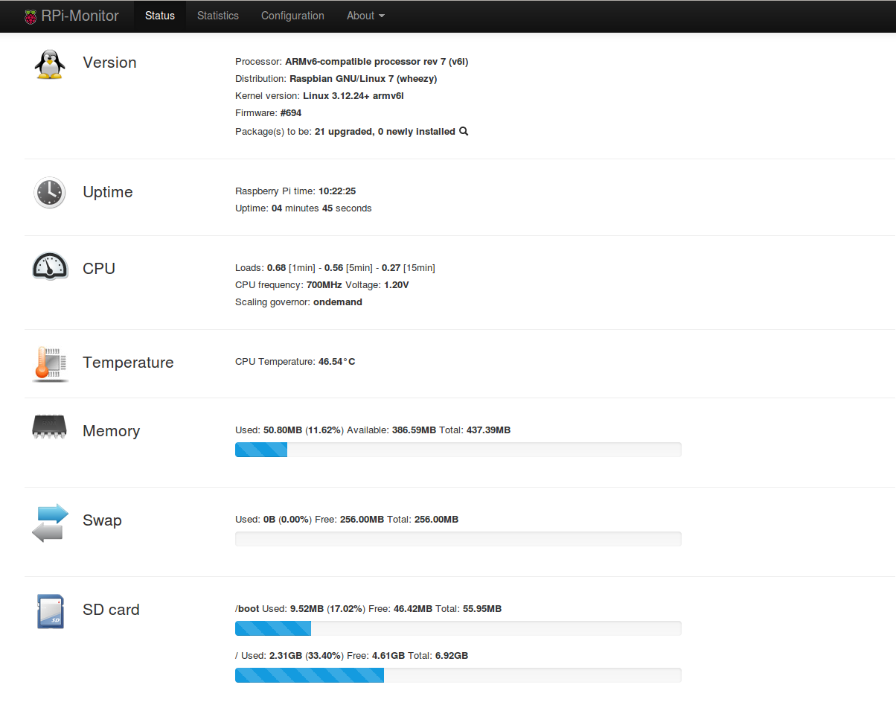Click swap free value '256.00MB'
Image resolution: width=896 pixels, height=705 pixels.
(x=362, y=520)
